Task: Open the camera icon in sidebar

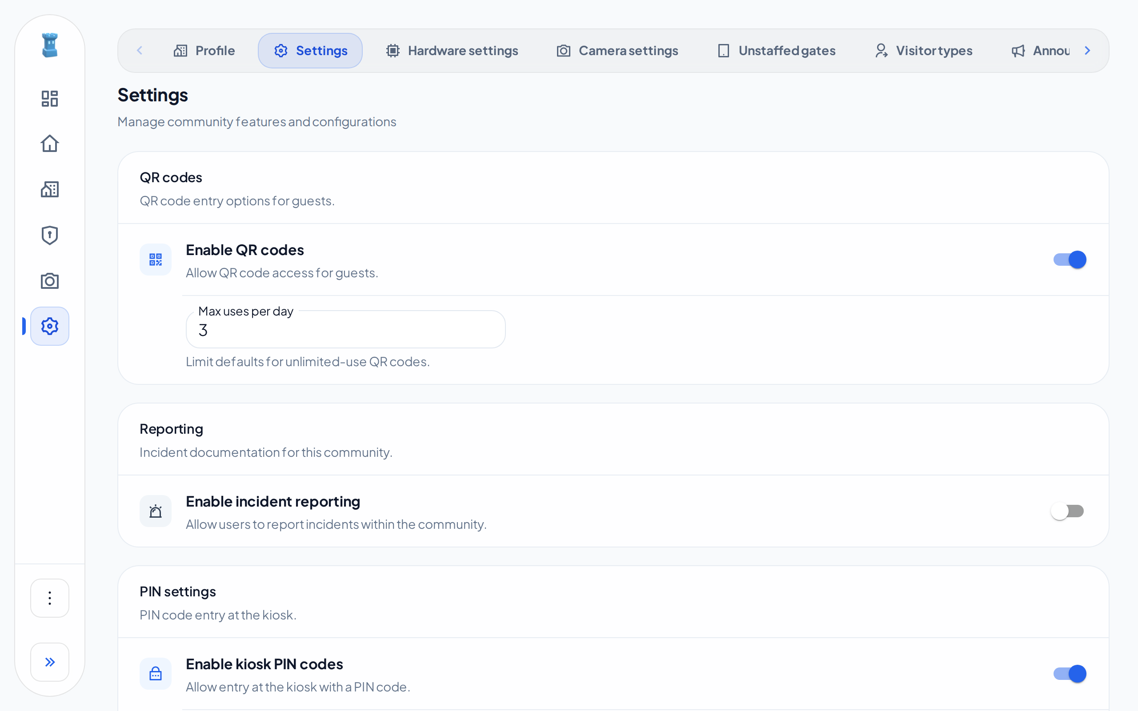Action: coord(49,281)
